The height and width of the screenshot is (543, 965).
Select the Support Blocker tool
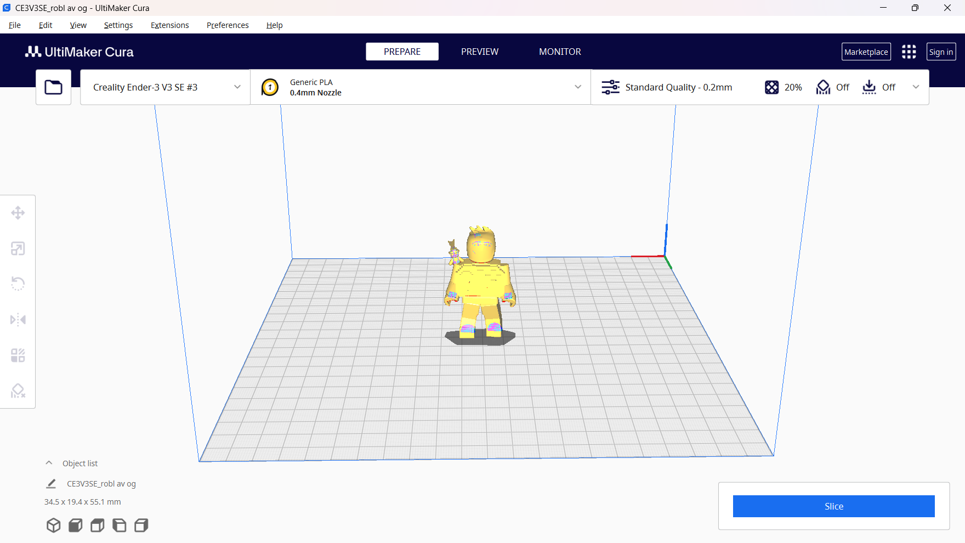tap(18, 391)
